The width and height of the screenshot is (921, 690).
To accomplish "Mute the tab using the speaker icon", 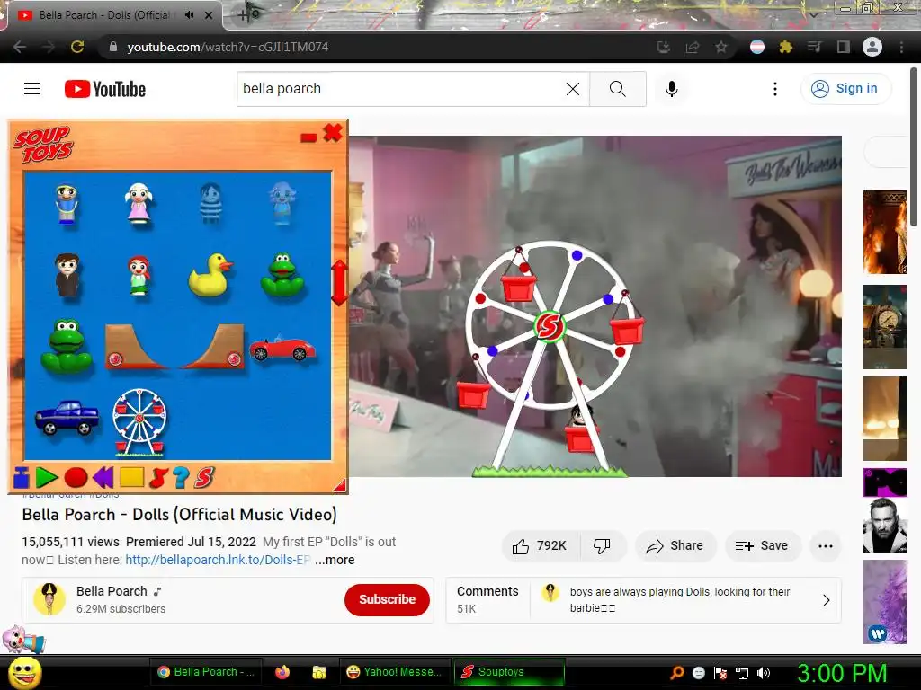I will (189, 14).
